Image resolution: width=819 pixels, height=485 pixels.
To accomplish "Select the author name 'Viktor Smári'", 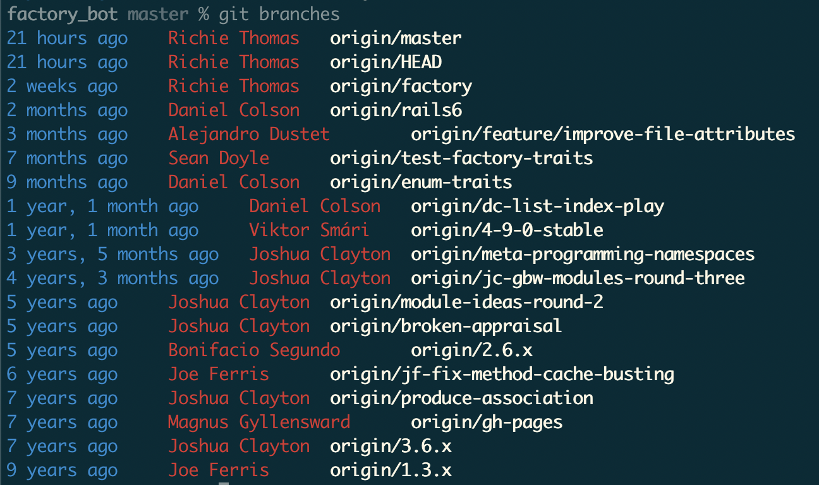I will pos(310,231).
